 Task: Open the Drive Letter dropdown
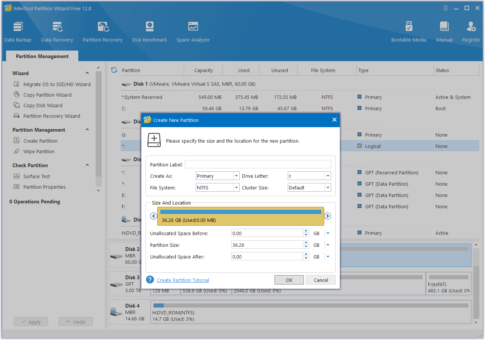(328, 176)
